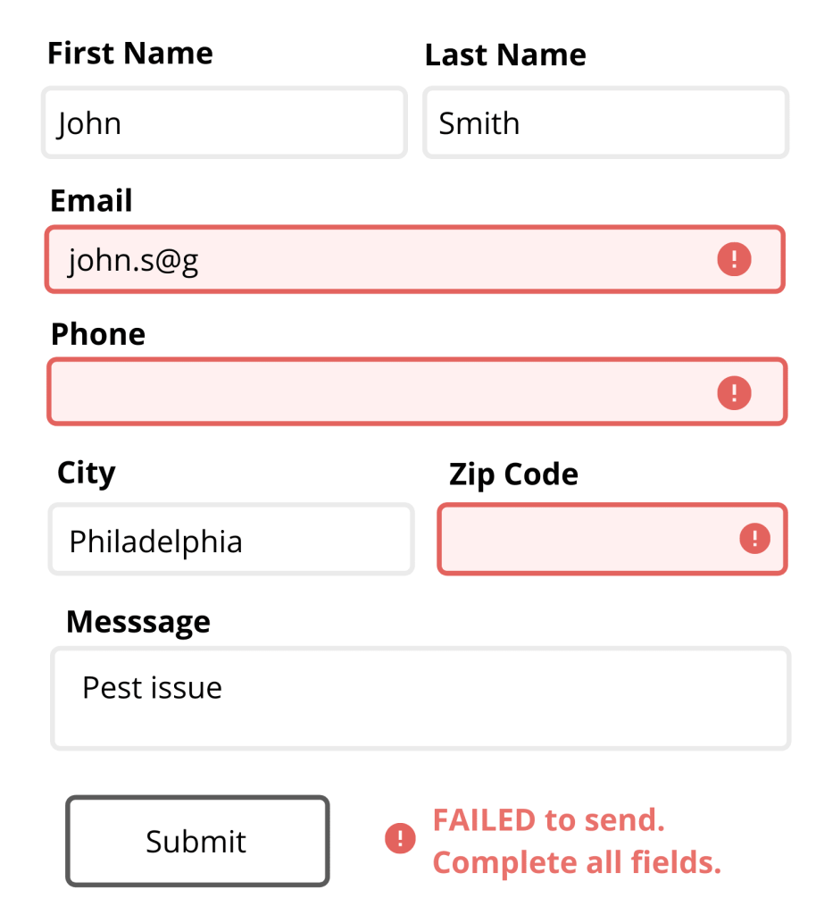Screen dimensions: 816x915
Task: Focus the First Name field containing John
Action: click(x=224, y=122)
